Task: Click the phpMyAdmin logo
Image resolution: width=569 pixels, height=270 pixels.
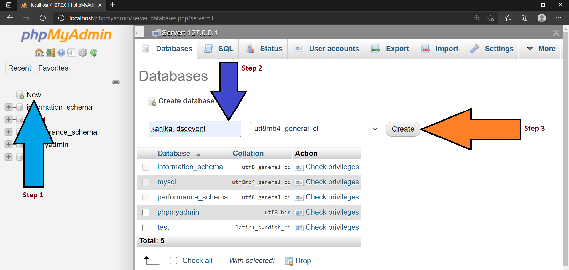Action: [x=66, y=35]
